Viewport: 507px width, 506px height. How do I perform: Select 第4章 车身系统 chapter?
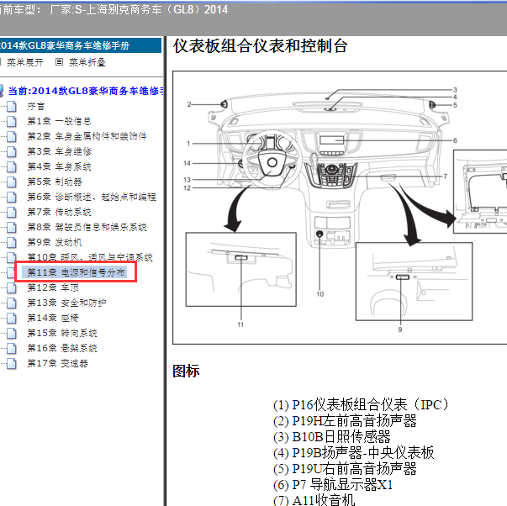pos(59,166)
